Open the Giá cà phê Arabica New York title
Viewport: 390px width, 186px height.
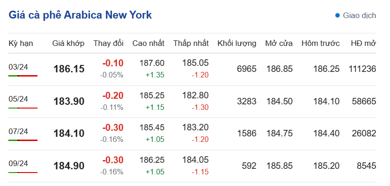[80, 15]
